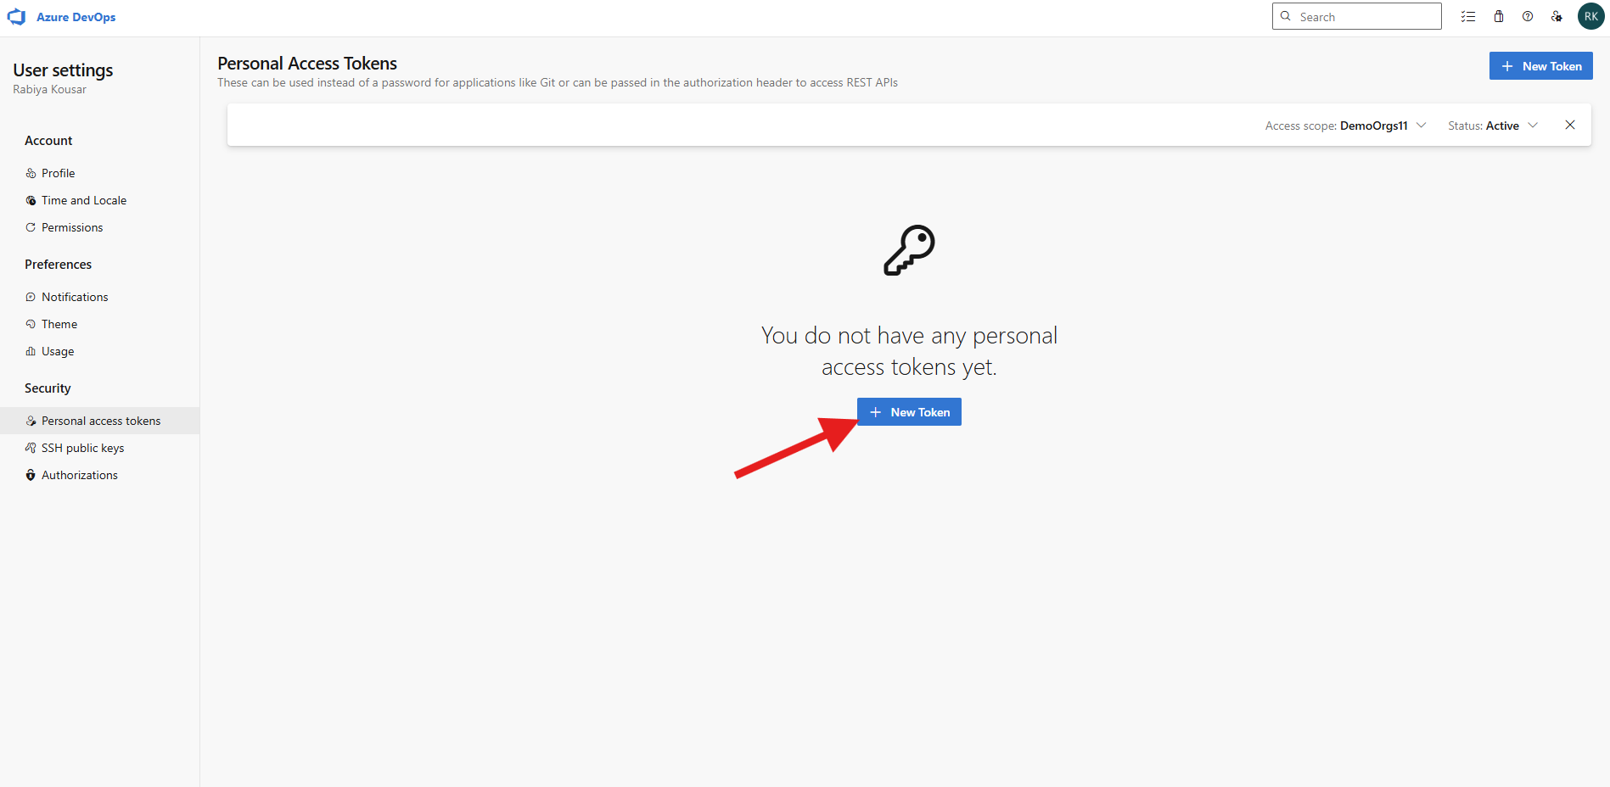Open the RK profile avatar menu

1590,16
